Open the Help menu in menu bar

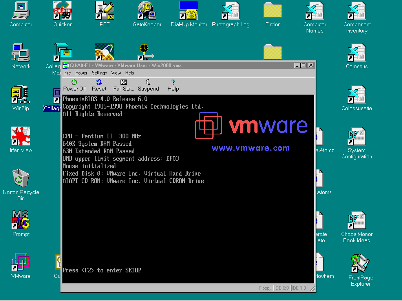(130, 73)
